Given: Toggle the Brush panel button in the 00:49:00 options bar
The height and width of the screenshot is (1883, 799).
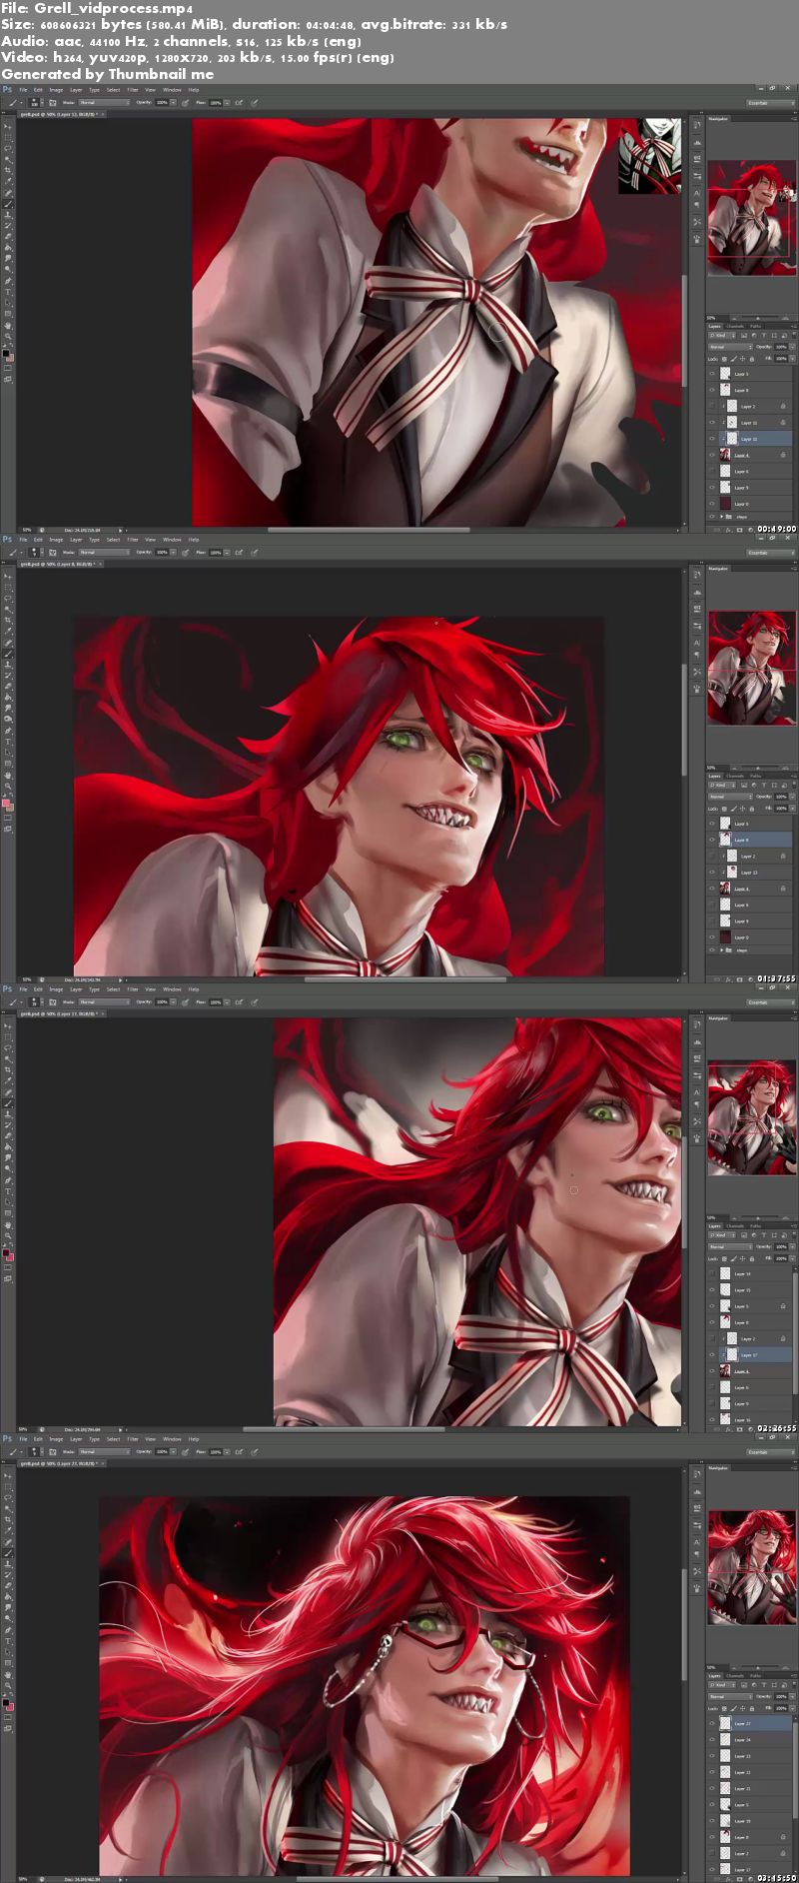Looking at the screenshot, I should 53,102.
